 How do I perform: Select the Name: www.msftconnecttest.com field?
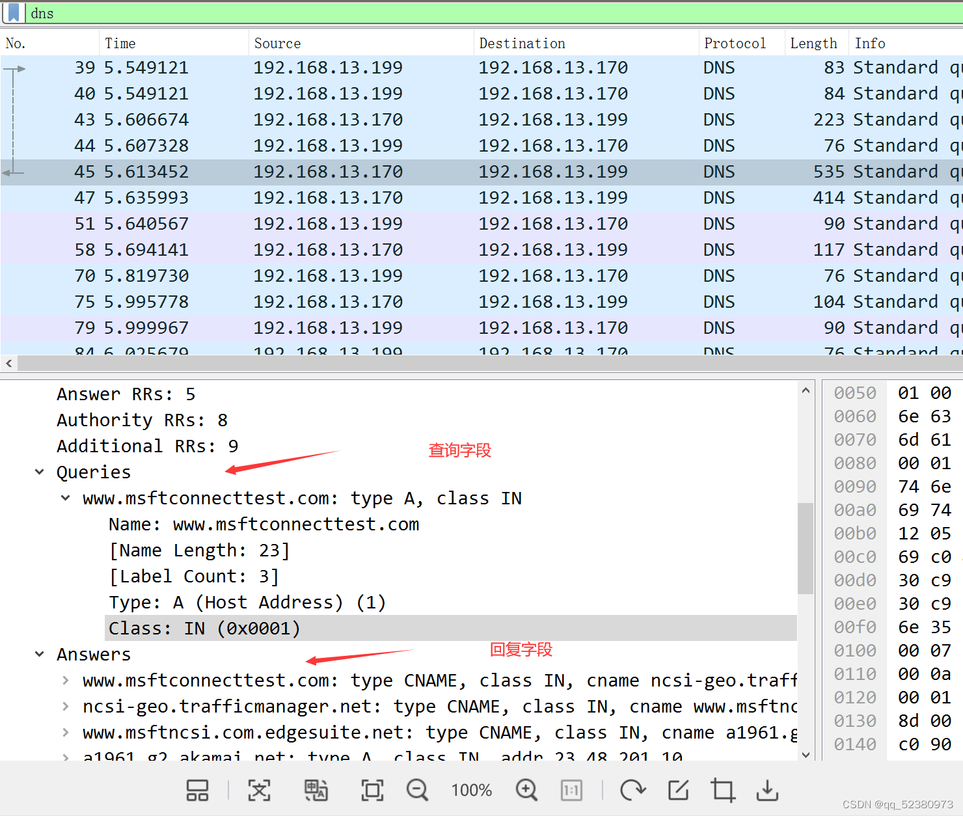pos(264,524)
